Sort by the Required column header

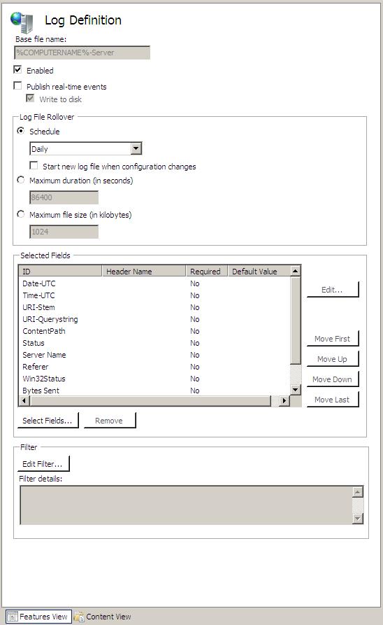(207, 271)
